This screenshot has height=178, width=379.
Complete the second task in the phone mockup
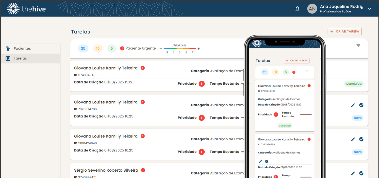click(266, 161)
